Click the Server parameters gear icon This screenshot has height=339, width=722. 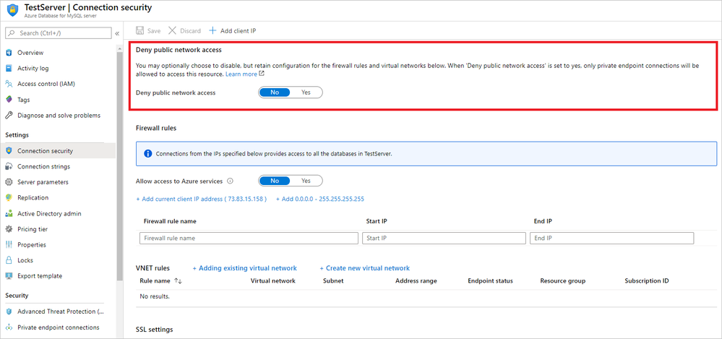pos(8,182)
